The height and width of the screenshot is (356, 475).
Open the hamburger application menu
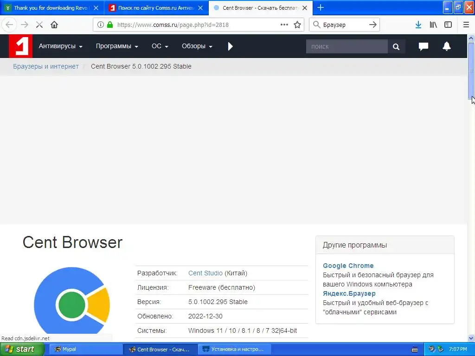(x=466, y=25)
